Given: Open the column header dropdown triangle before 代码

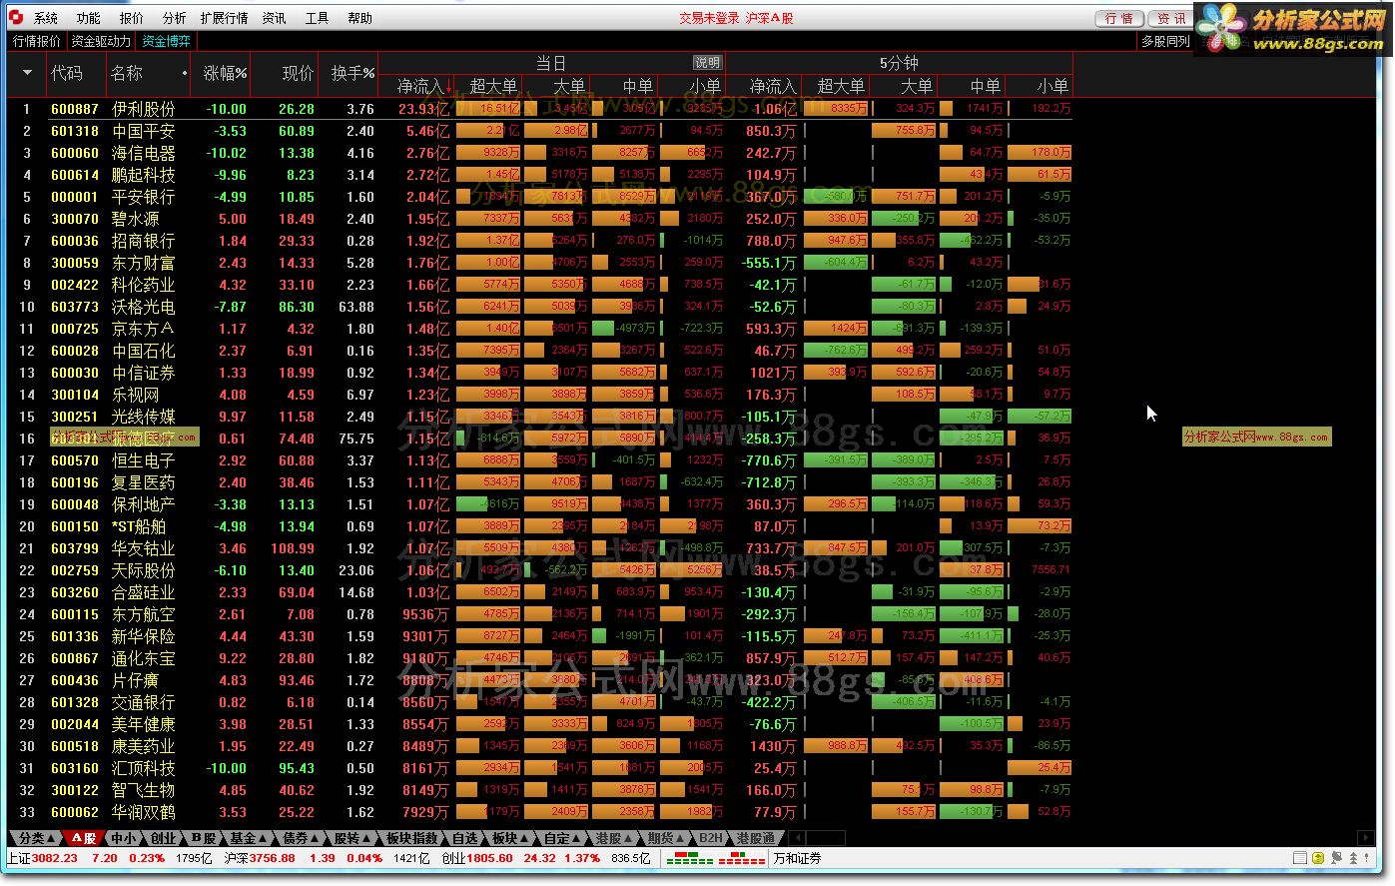Looking at the screenshot, I should coord(27,73).
